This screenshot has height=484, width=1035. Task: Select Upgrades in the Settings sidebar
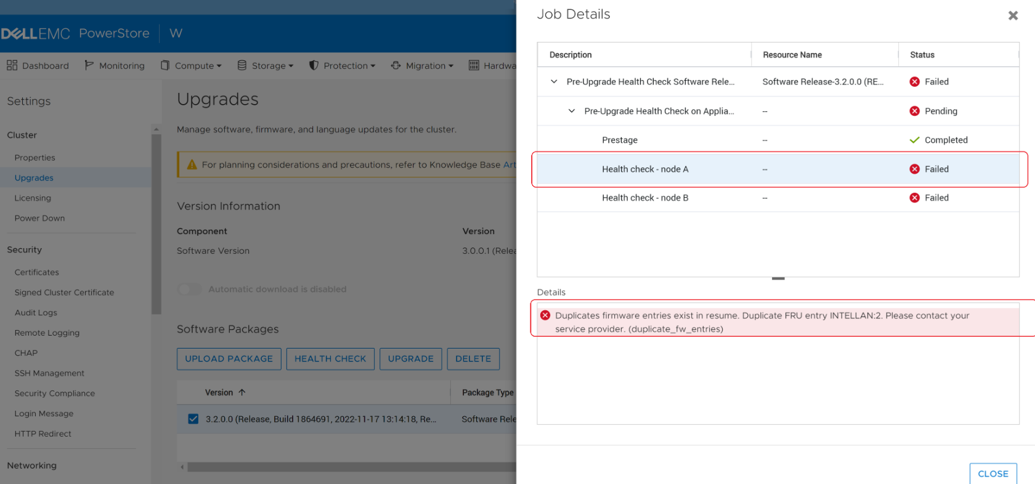tap(34, 178)
